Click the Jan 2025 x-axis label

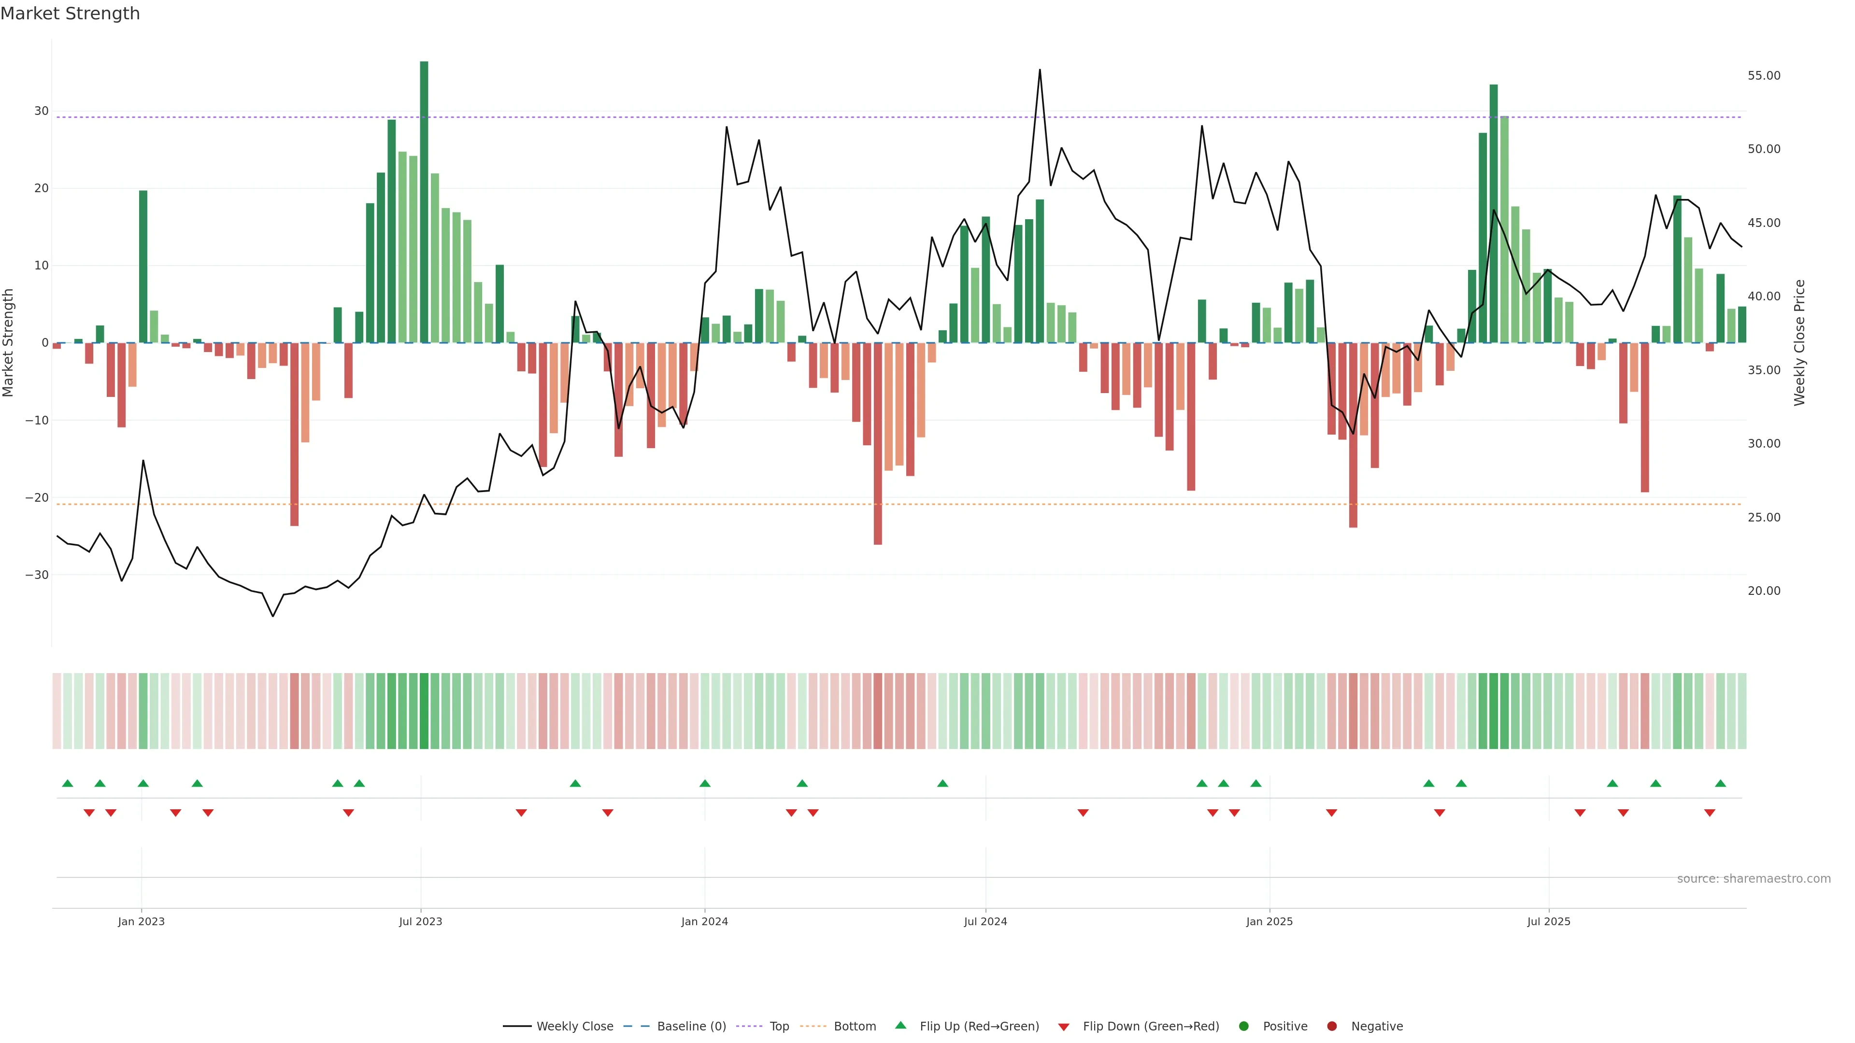coord(1270,921)
